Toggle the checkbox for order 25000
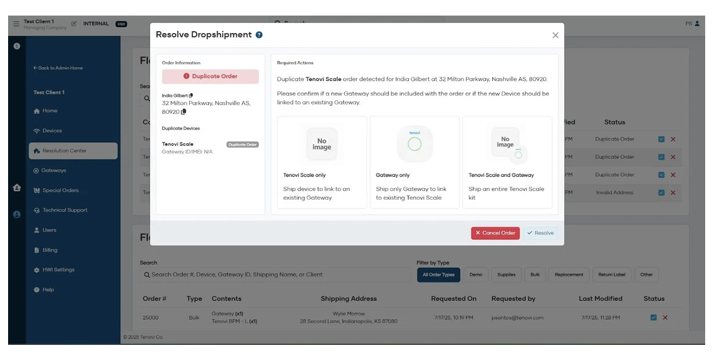Screen dimensions: 717x361 [653, 317]
